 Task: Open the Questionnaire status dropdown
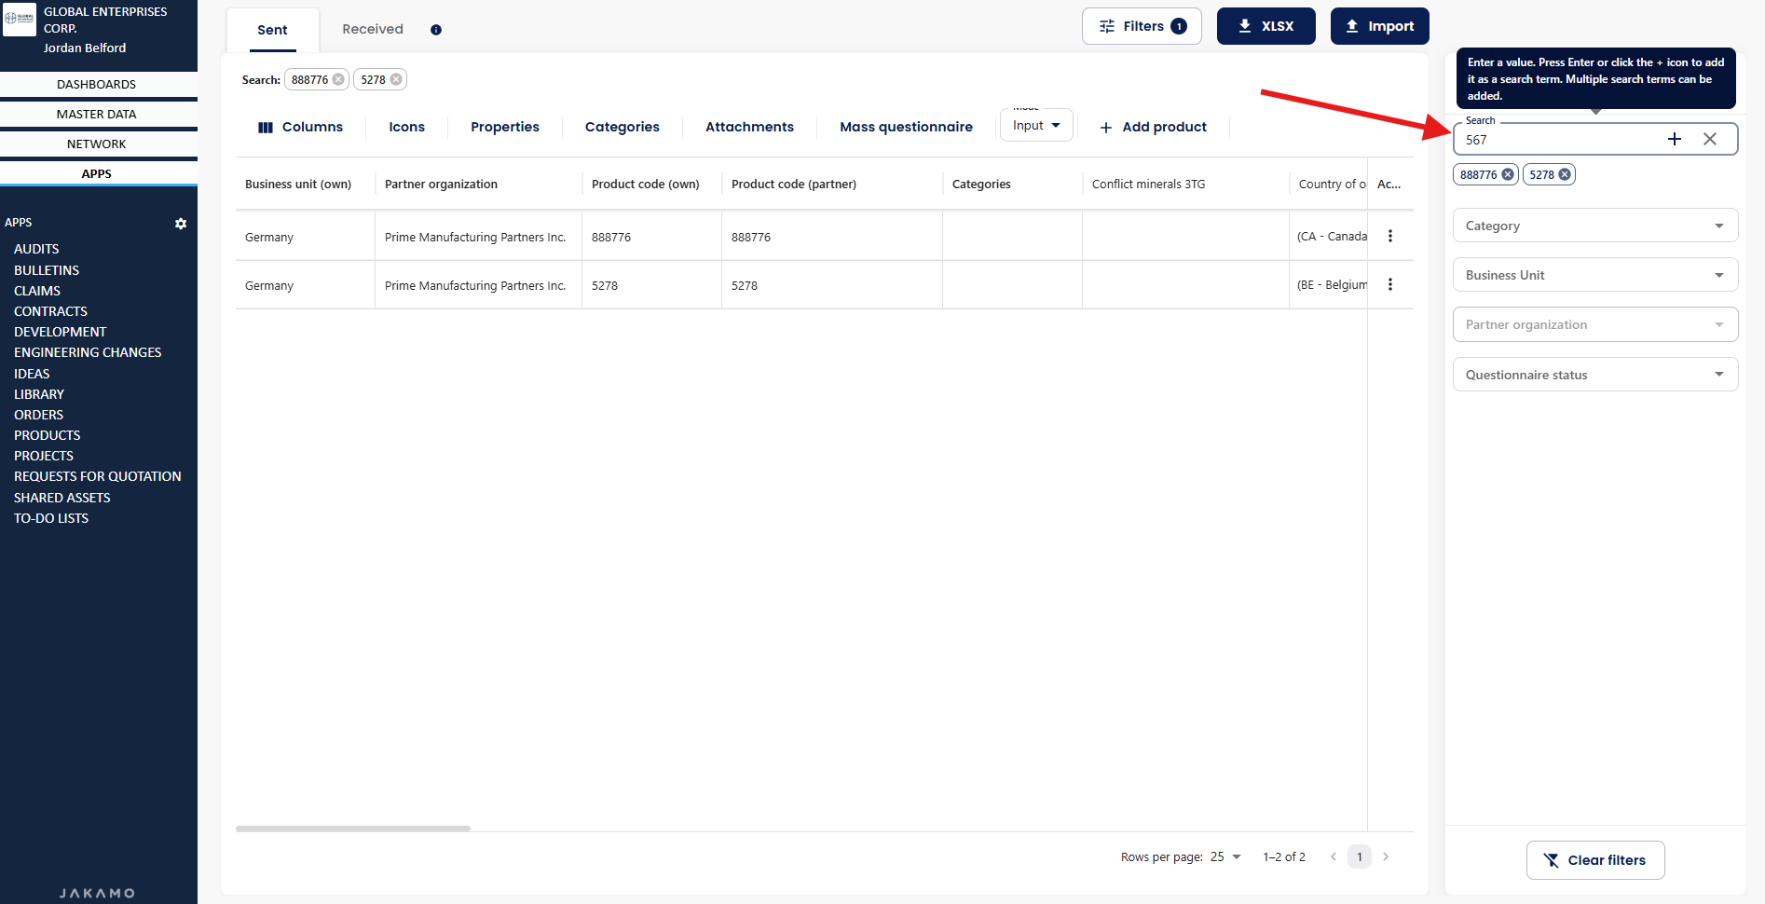1594,375
